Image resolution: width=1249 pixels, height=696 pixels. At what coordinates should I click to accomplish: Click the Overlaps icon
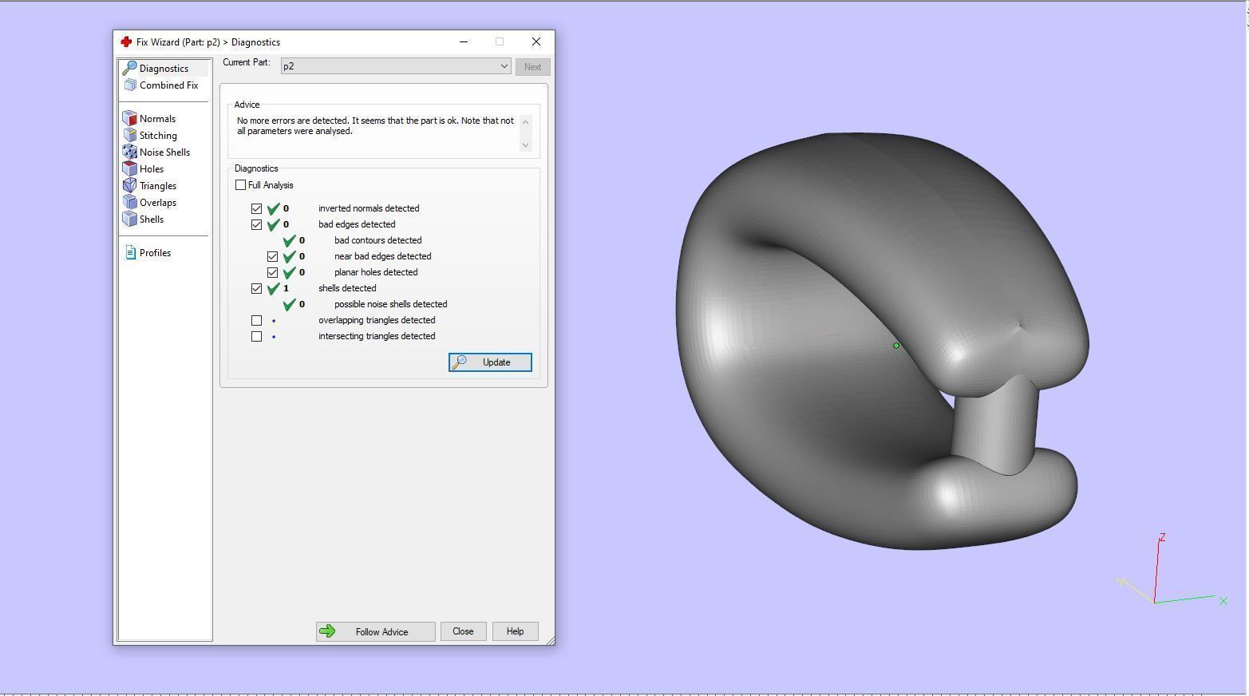(x=130, y=203)
